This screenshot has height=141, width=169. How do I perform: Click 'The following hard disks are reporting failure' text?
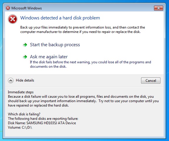(43, 119)
